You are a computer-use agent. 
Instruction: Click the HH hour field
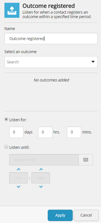click(18, 178)
